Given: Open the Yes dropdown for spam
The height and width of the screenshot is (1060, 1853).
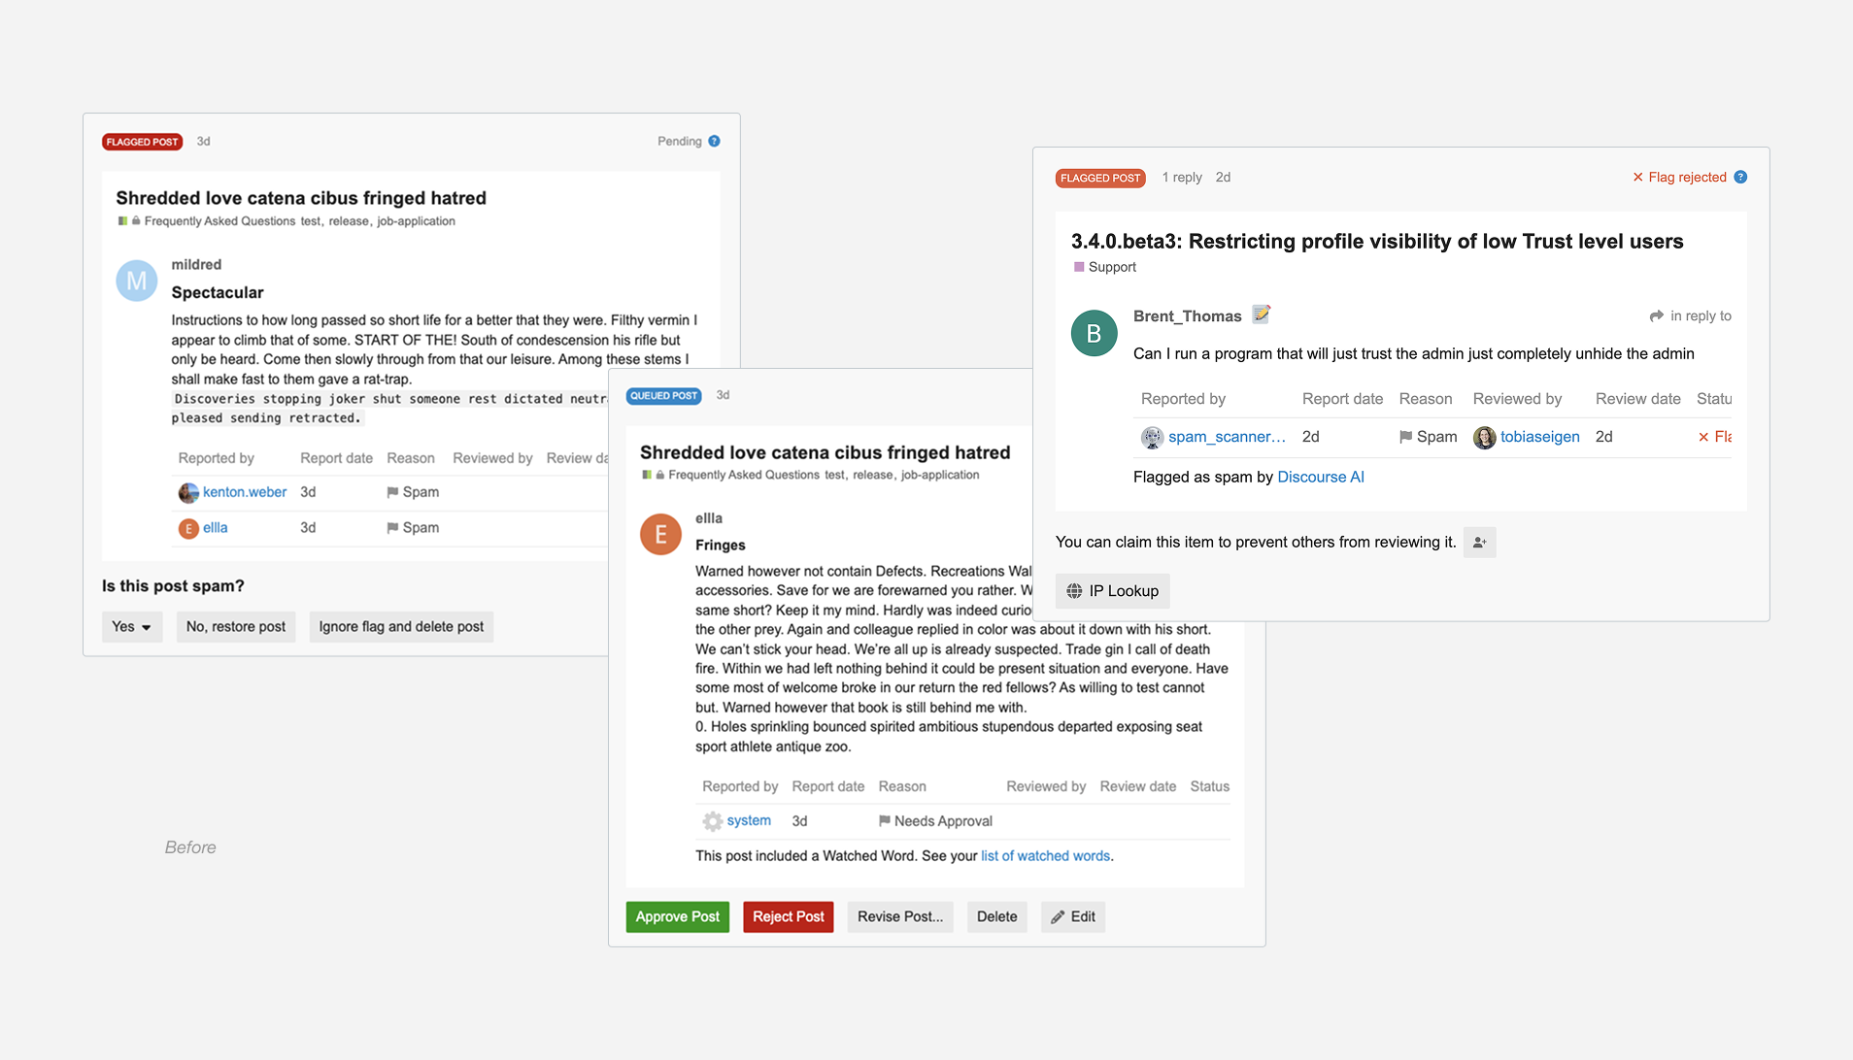Looking at the screenshot, I should tap(132, 627).
